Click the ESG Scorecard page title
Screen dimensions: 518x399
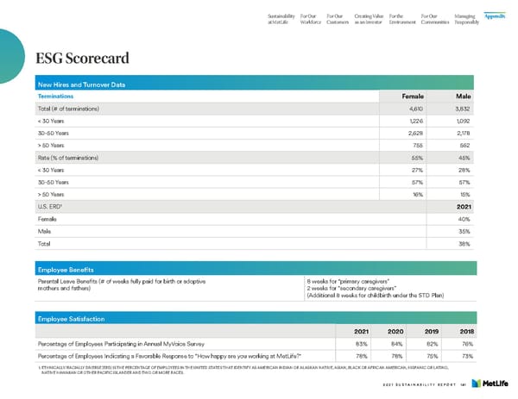pos(82,59)
